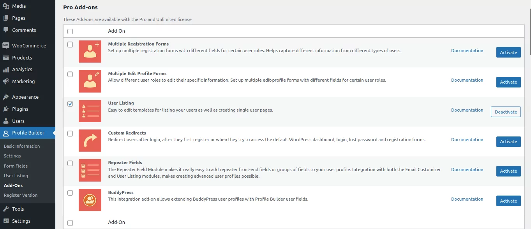531x229 pixels.
Task: Click the Repeater Fields add-on icon
Action: click(90, 170)
